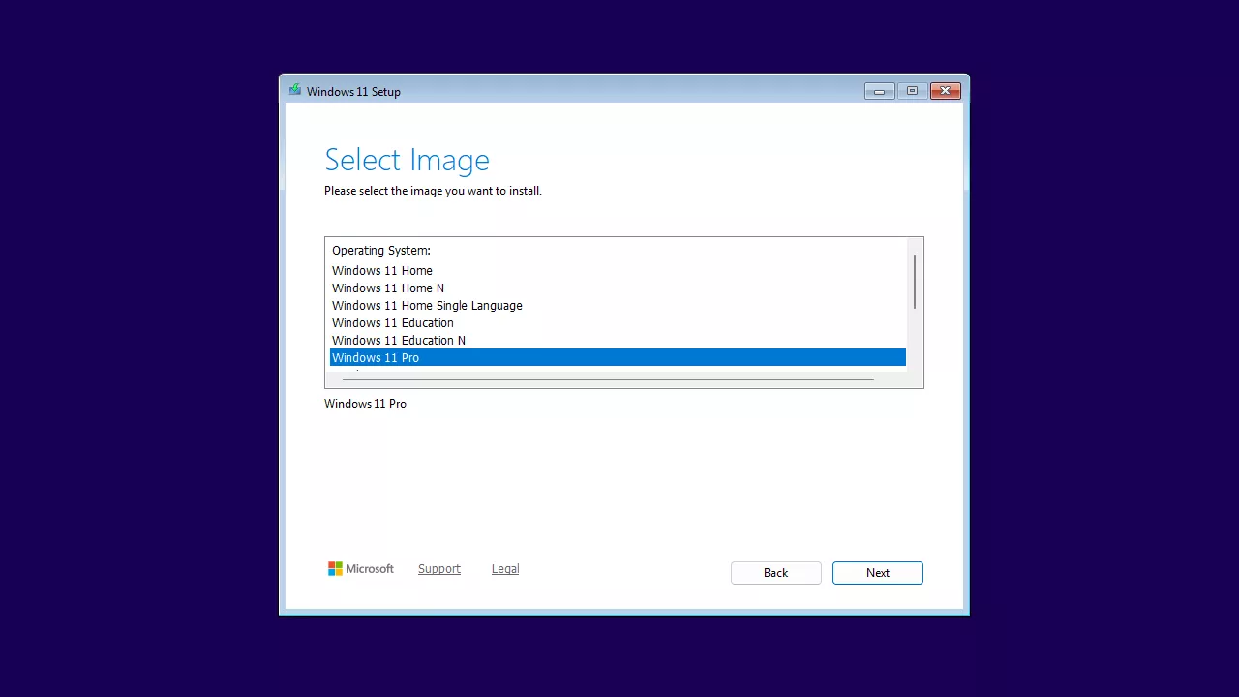
Task: Click the Windows 11 Setup title bar icon
Action: click(x=294, y=90)
